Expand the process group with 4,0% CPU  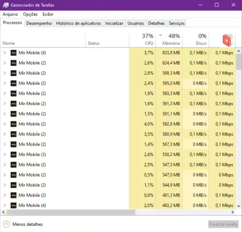pos(5,124)
